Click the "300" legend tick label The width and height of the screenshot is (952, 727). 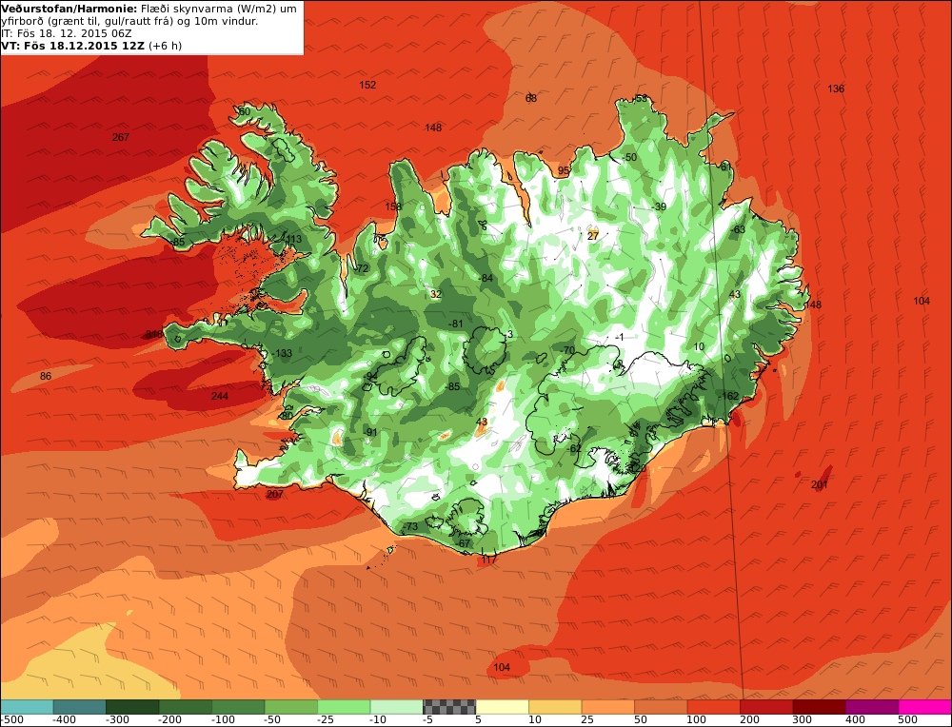pos(803,720)
